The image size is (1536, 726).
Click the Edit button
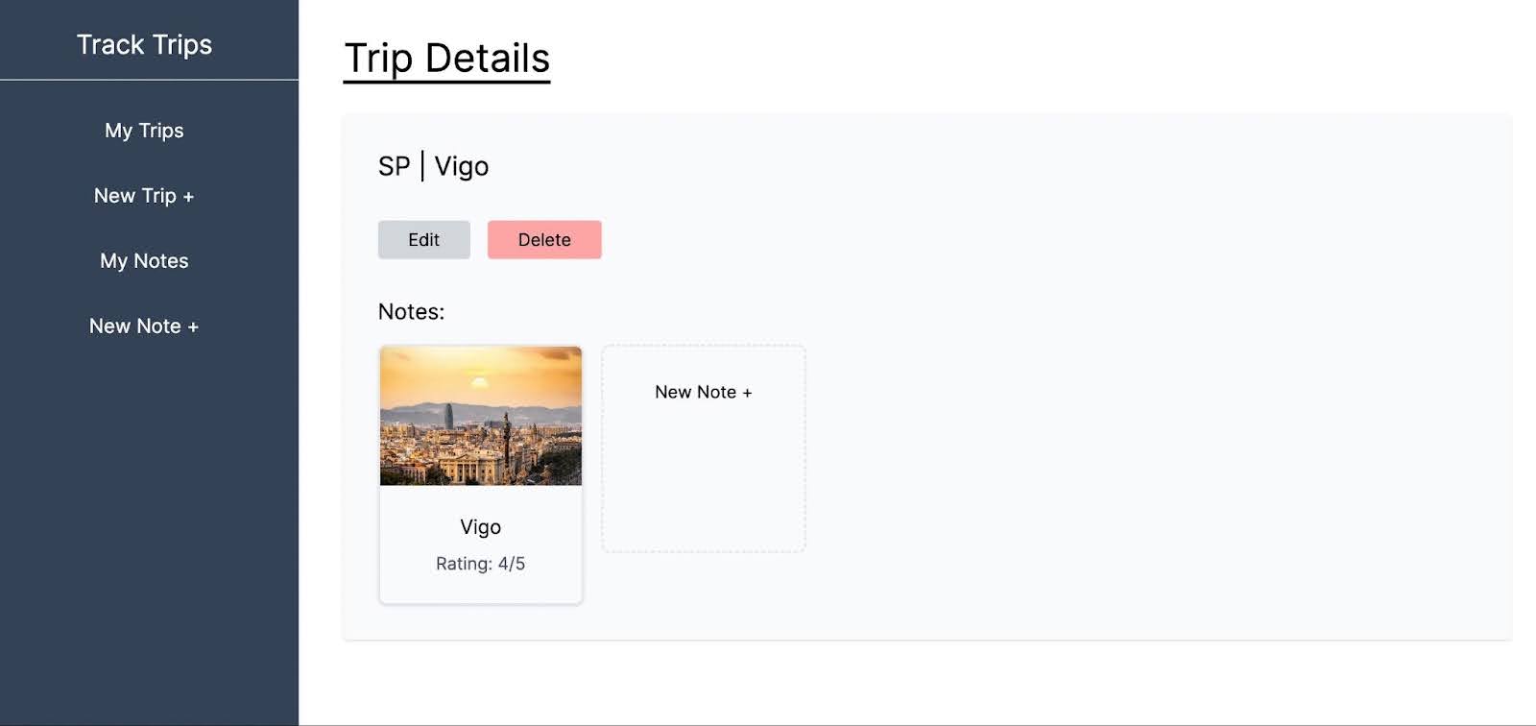(423, 240)
